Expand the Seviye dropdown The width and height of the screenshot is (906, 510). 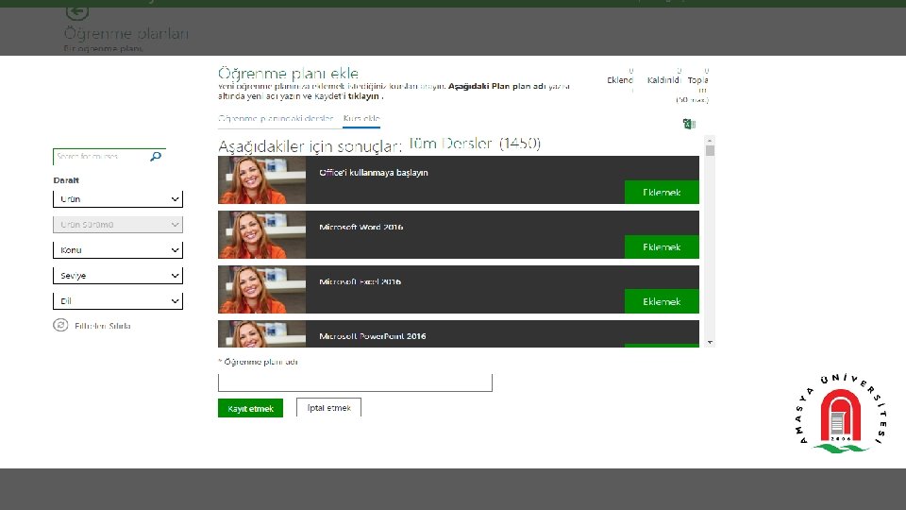118,275
